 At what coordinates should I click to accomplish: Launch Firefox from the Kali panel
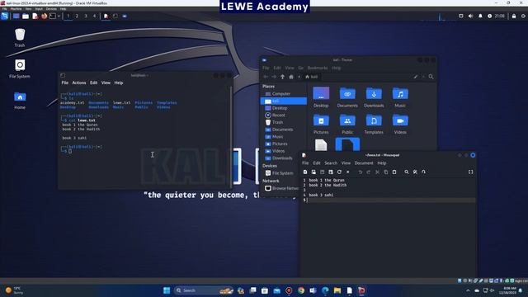[x=44, y=16]
